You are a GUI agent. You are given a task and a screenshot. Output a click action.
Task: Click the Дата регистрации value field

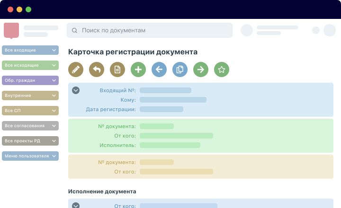(162, 109)
